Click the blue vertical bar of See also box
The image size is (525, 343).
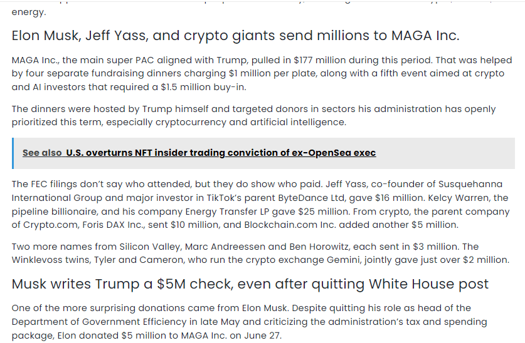pyautogui.click(x=13, y=153)
